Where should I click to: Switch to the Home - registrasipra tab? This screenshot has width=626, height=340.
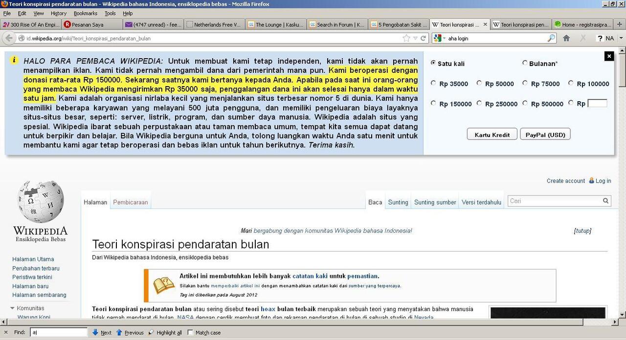pyautogui.click(x=582, y=24)
